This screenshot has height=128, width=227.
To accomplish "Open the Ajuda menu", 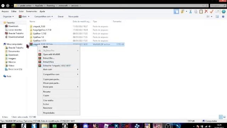I will click(42, 11).
